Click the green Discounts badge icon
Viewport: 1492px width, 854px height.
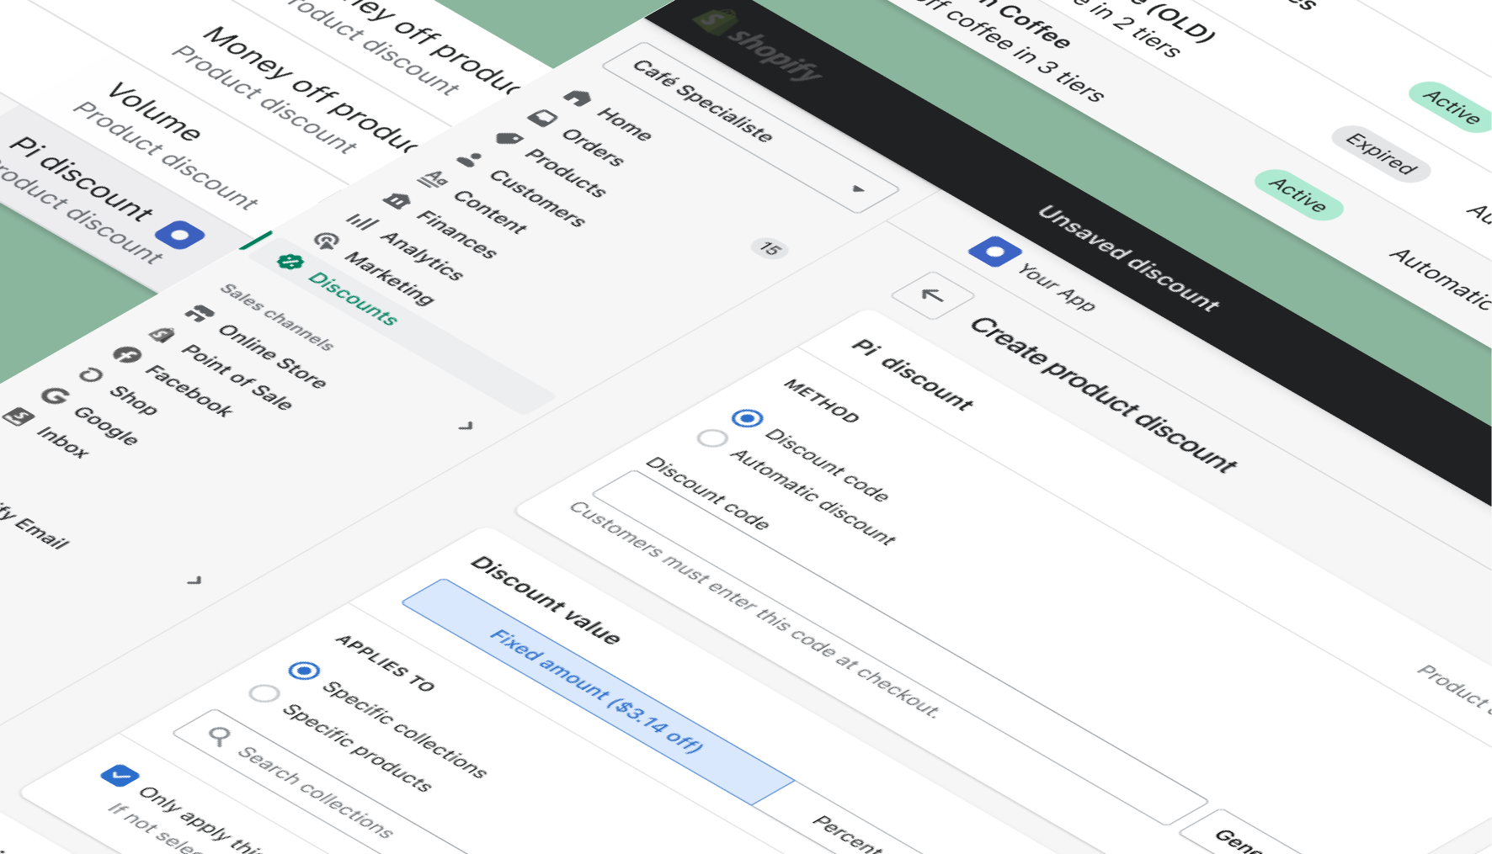[290, 263]
